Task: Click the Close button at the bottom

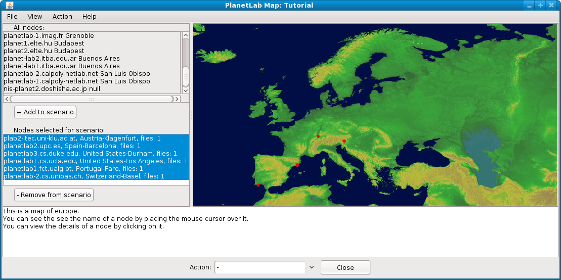Action: (x=345, y=267)
